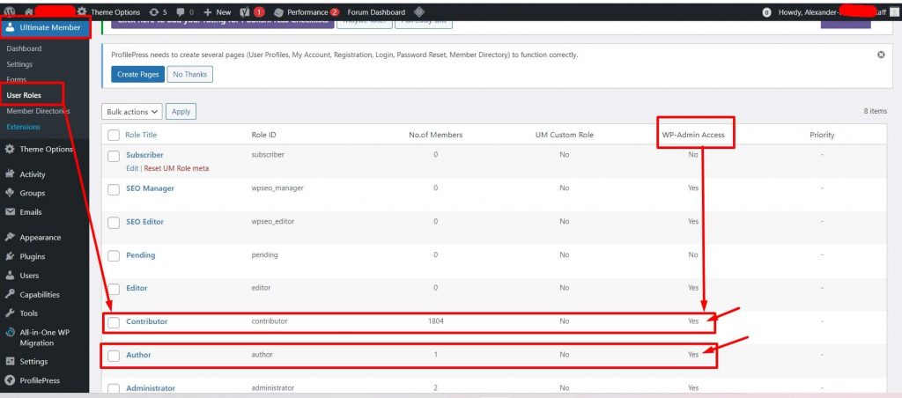Open the SEO Manager role link
Viewport: 902px width, 398px height.
[150, 188]
